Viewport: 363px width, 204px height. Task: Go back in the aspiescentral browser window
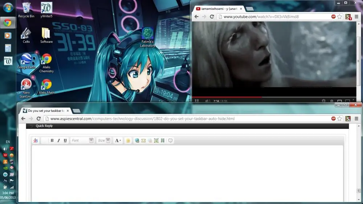23,119
